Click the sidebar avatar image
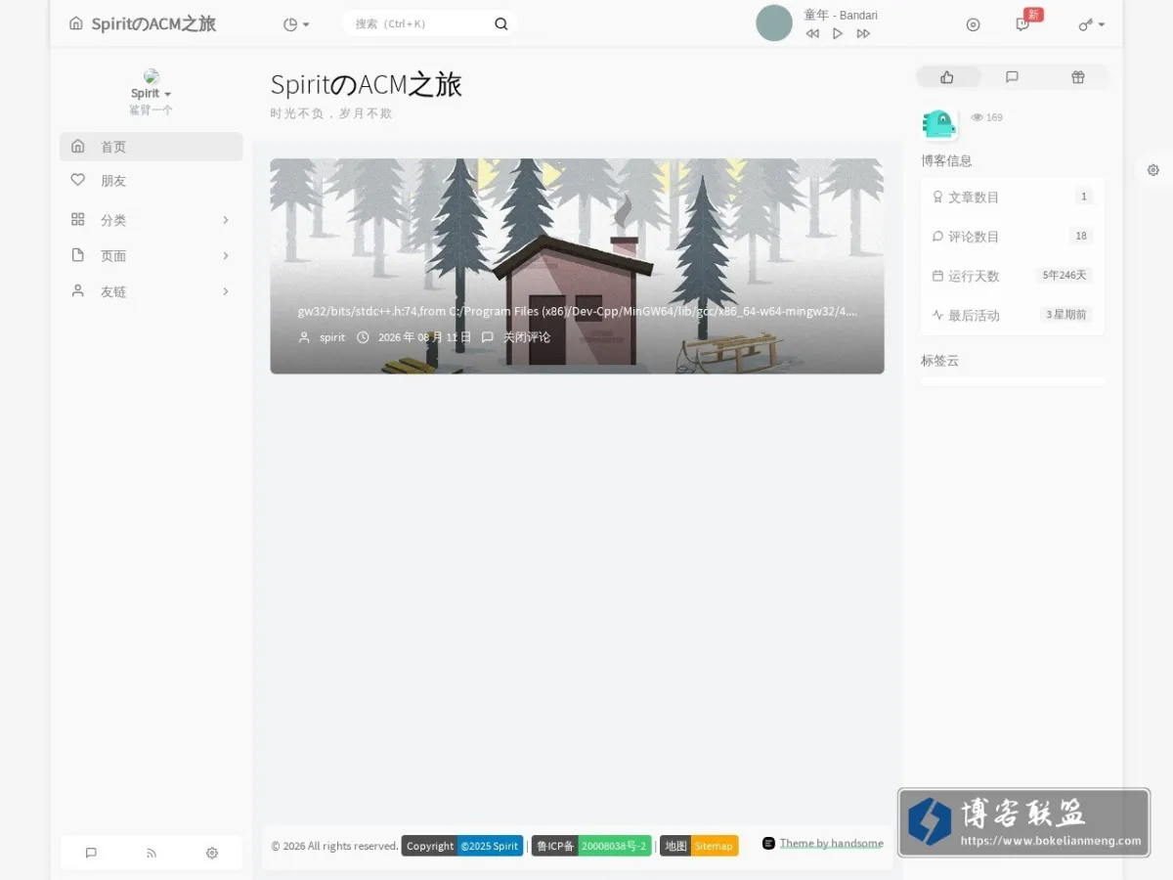The height and width of the screenshot is (880, 1173). click(x=152, y=76)
